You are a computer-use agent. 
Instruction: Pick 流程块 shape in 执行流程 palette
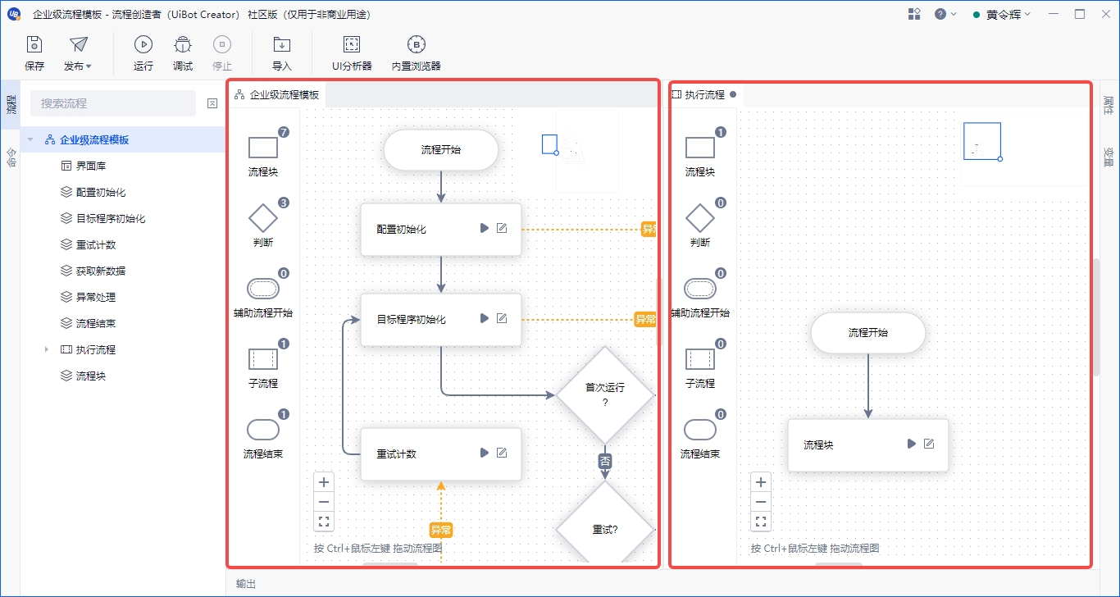pyautogui.click(x=700, y=148)
